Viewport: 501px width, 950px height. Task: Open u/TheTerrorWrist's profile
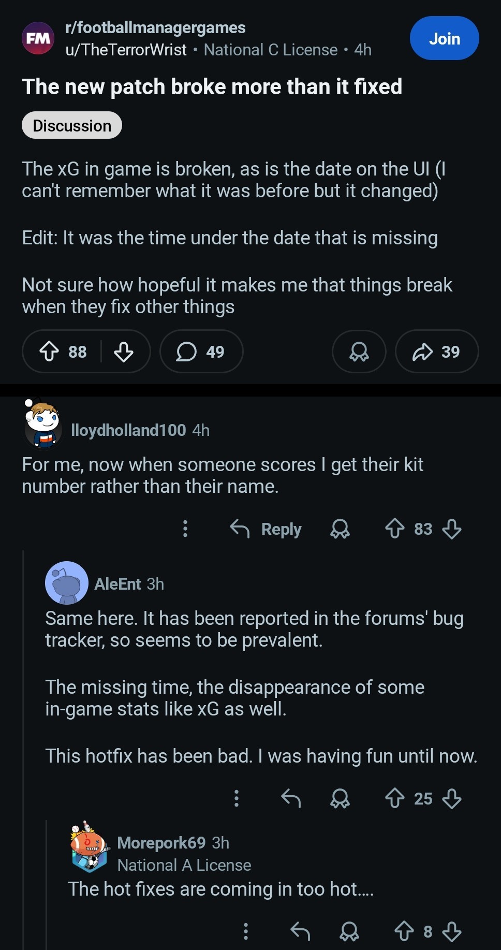[x=126, y=50]
